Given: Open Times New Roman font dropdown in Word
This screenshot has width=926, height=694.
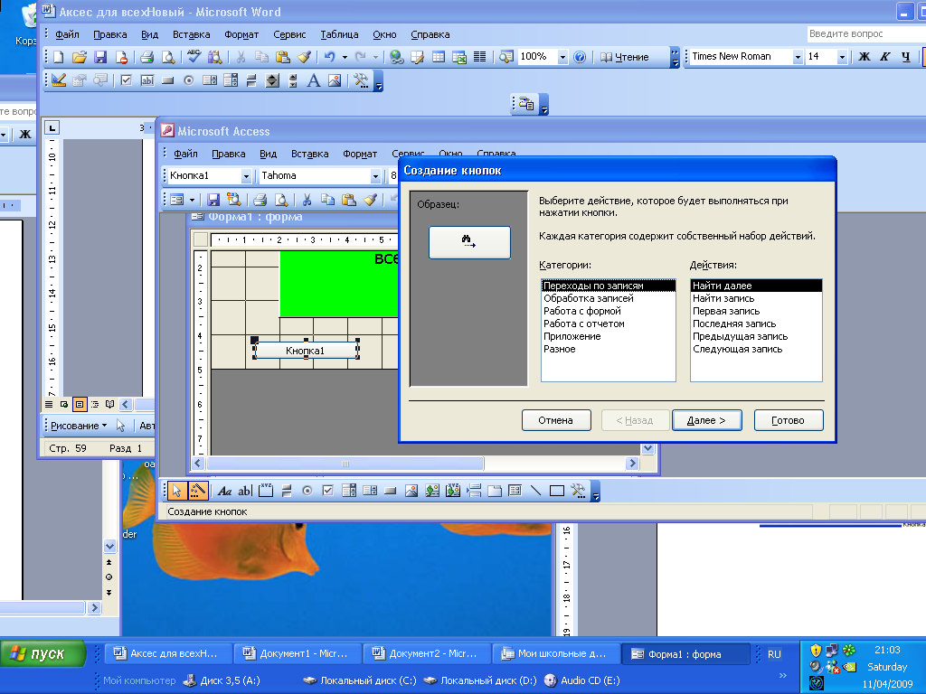Looking at the screenshot, I should point(798,57).
